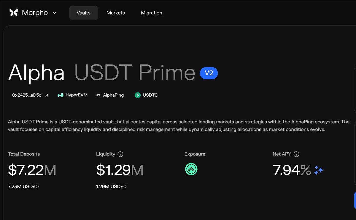The width and height of the screenshot is (356, 220).
Task: Open the AlphaPing curator label
Action: (x=113, y=95)
